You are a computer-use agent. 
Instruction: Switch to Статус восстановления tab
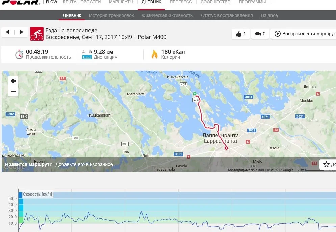[227, 15]
